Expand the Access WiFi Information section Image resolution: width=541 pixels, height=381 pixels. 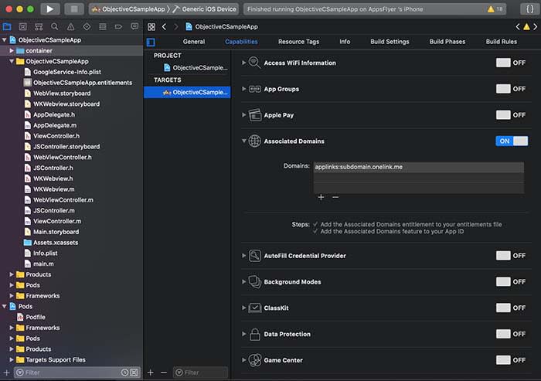(244, 63)
